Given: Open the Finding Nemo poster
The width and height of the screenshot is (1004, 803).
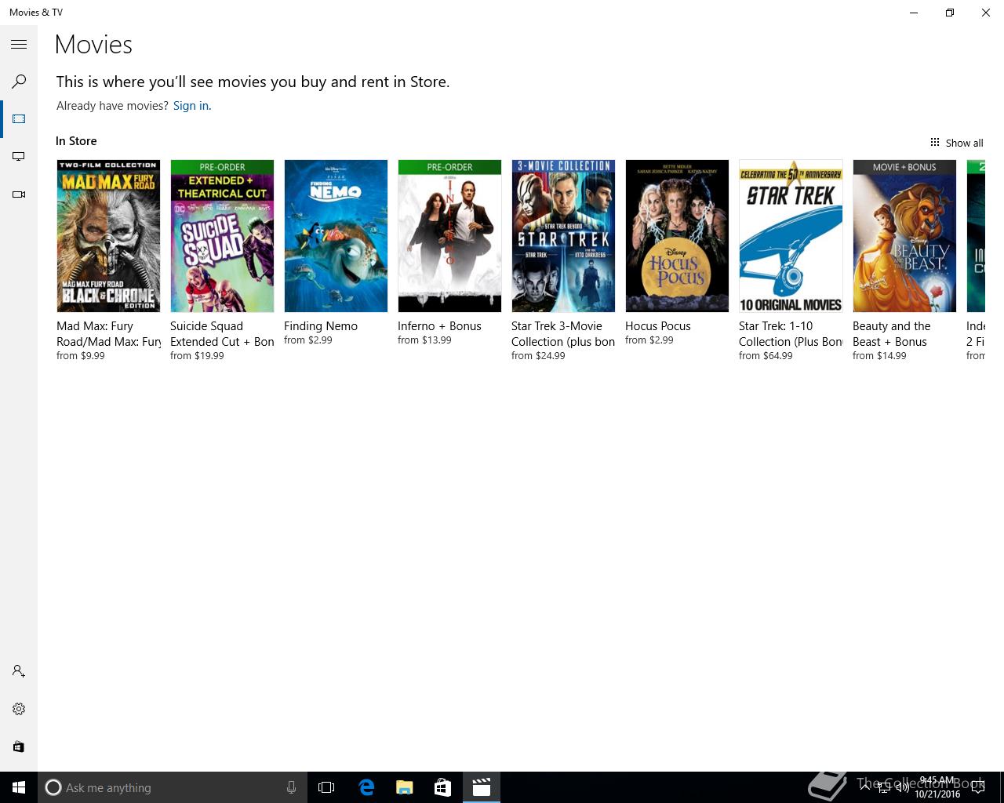Looking at the screenshot, I should pyautogui.click(x=336, y=236).
